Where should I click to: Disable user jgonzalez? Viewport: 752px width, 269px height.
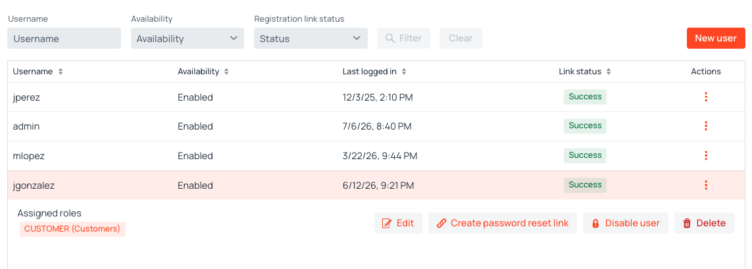point(626,223)
